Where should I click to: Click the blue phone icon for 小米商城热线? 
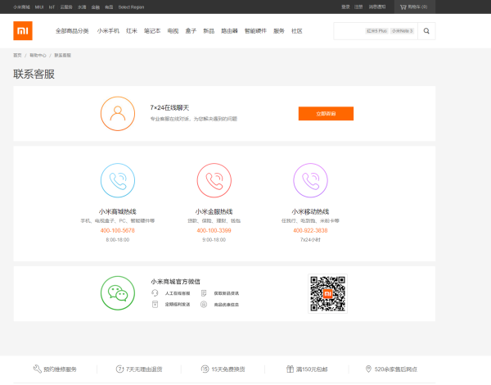pos(118,180)
